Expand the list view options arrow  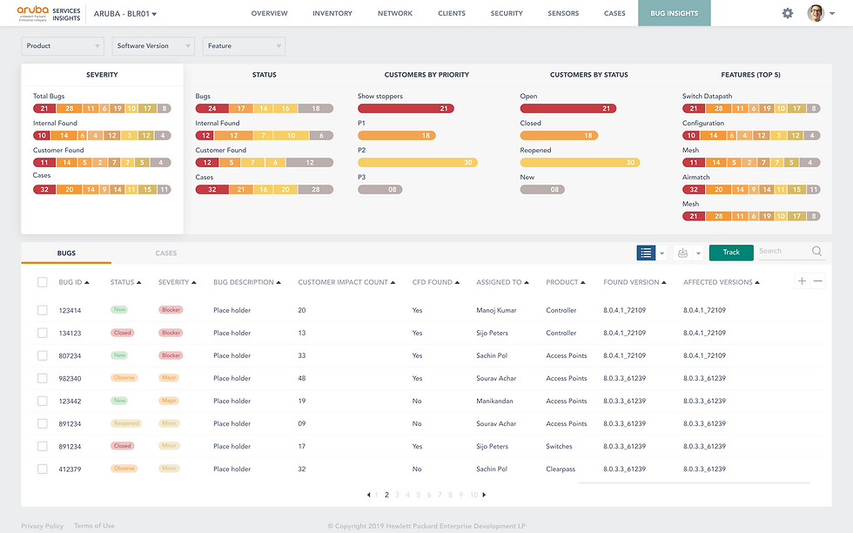point(662,253)
